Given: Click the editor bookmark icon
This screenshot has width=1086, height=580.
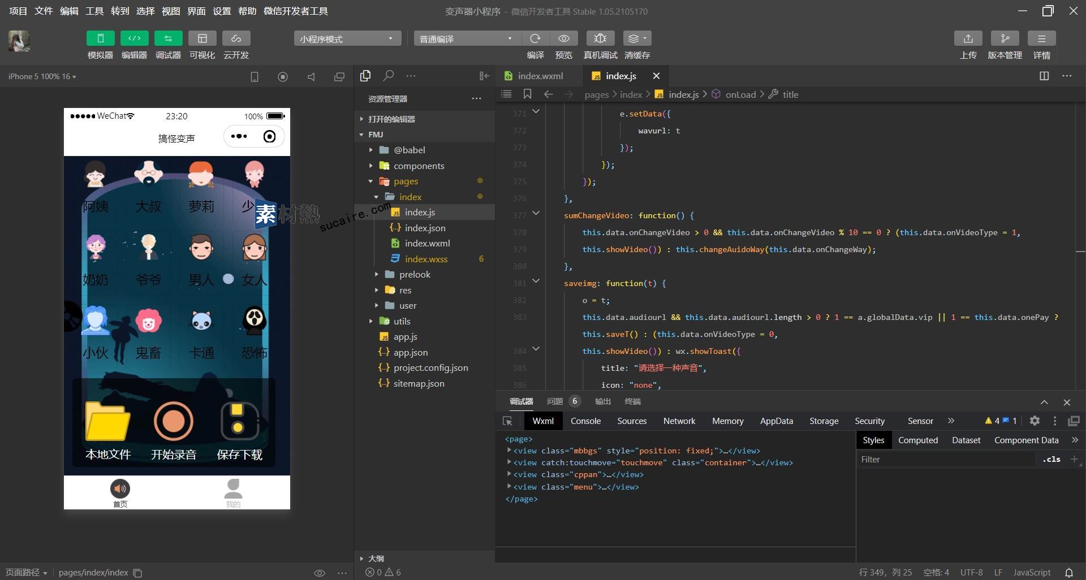Looking at the screenshot, I should click(x=527, y=94).
